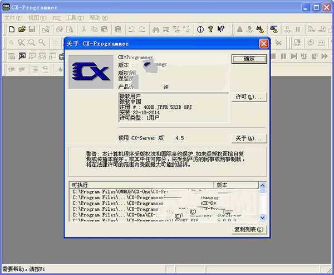Open the 工具(T) menu
334x275 pixels.
click(x=75, y=18)
